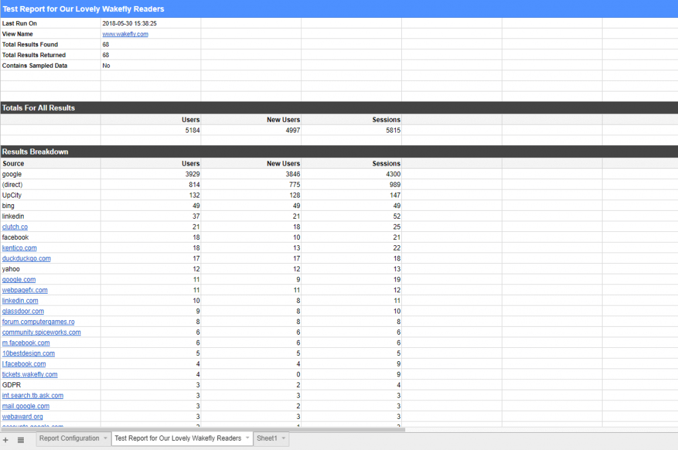The image size is (678, 450).
Task: Select the 'Total Results Found' cell
Action: click(50, 44)
